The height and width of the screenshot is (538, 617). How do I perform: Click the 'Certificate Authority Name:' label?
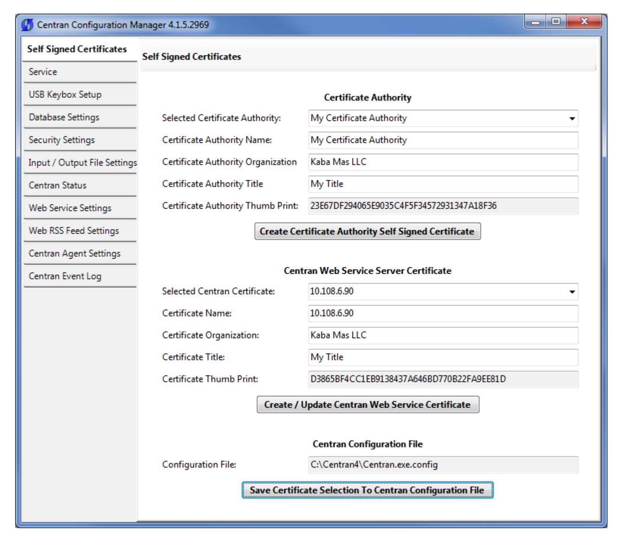pyautogui.click(x=217, y=140)
